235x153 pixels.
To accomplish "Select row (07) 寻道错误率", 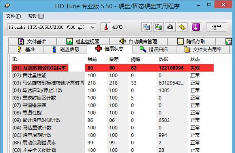I will tap(112, 105).
